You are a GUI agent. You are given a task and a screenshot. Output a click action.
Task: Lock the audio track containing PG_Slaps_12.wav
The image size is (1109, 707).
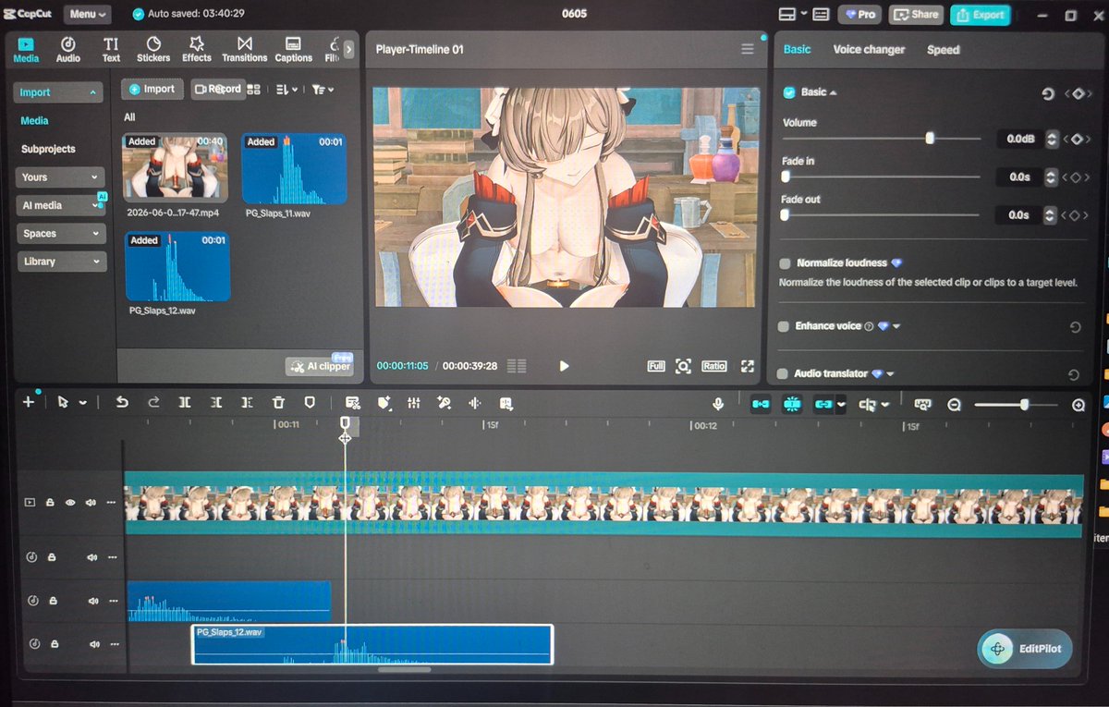[55, 643]
